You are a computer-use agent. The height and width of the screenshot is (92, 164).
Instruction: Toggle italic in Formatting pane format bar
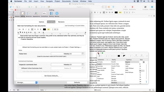pyautogui.click(x=26, y=29)
